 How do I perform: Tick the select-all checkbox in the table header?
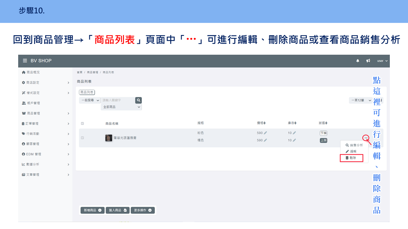pyautogui.click(x=82, y=123)
